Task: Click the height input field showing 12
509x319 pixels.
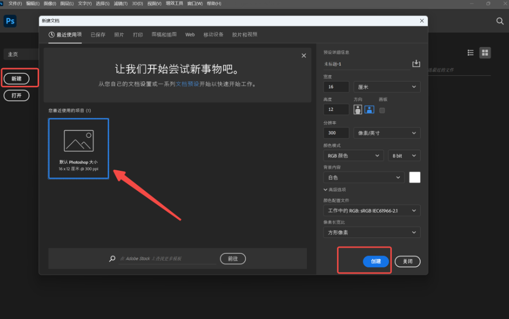Action: click(336, 109)
